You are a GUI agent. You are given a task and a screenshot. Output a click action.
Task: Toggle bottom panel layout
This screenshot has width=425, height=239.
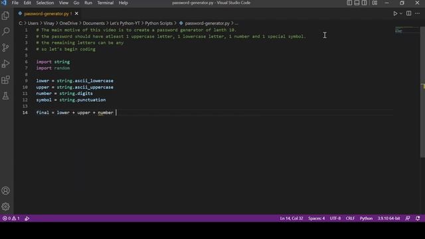357,3
